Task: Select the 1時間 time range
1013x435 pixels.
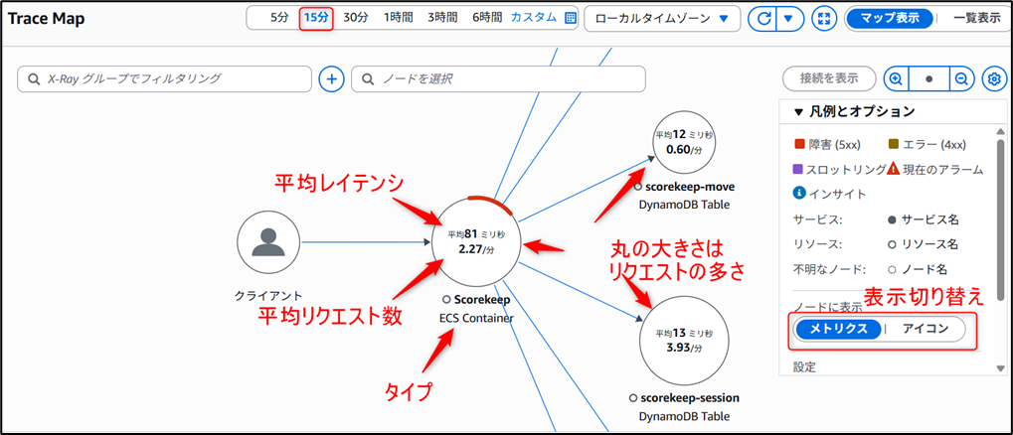Action: click(x=398, y=18)
